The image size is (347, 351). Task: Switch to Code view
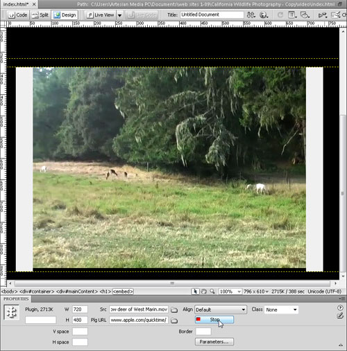coord(18,15)
